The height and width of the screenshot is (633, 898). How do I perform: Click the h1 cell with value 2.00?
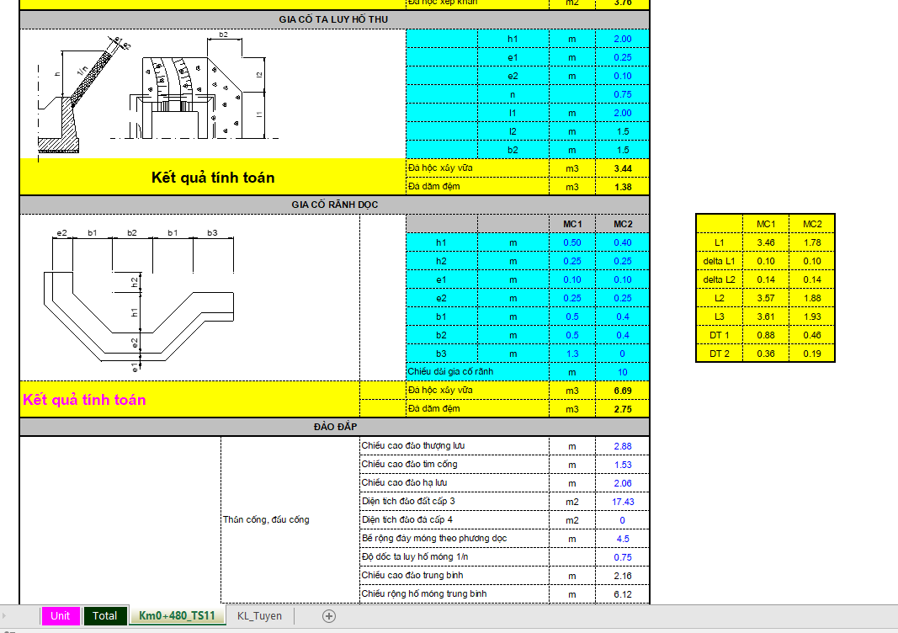(622, 40)
